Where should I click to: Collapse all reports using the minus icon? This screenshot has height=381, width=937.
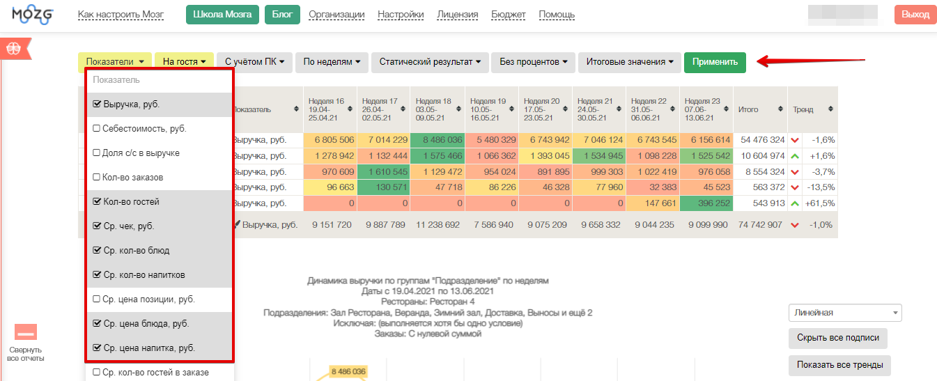[x=26, y=332]
